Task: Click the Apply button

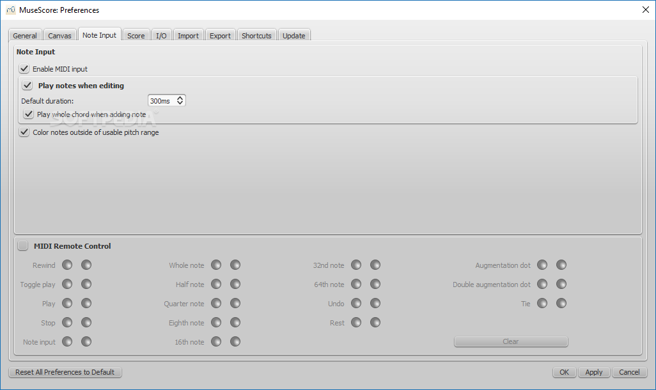Action: [x=594, y=372]
